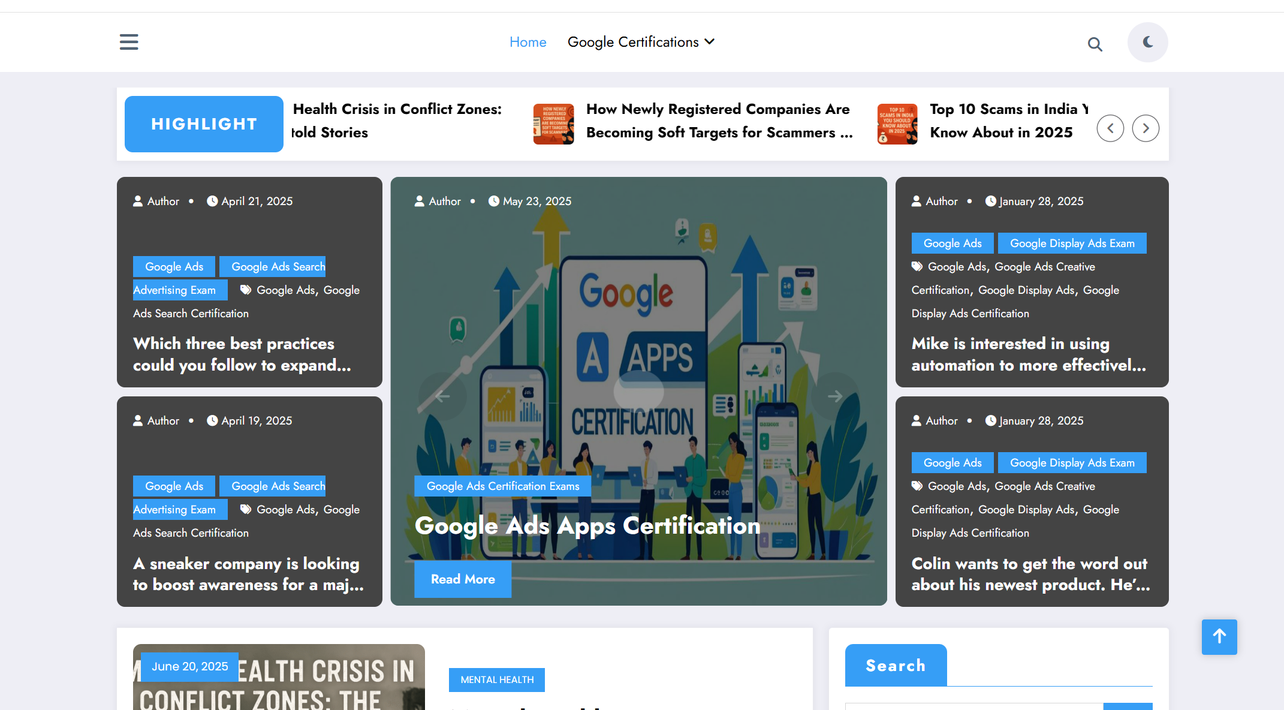Open 'Which three best practices' article
Viewport: 1284px width, 710px height.
pyautogui.click(x=242, y=354)
